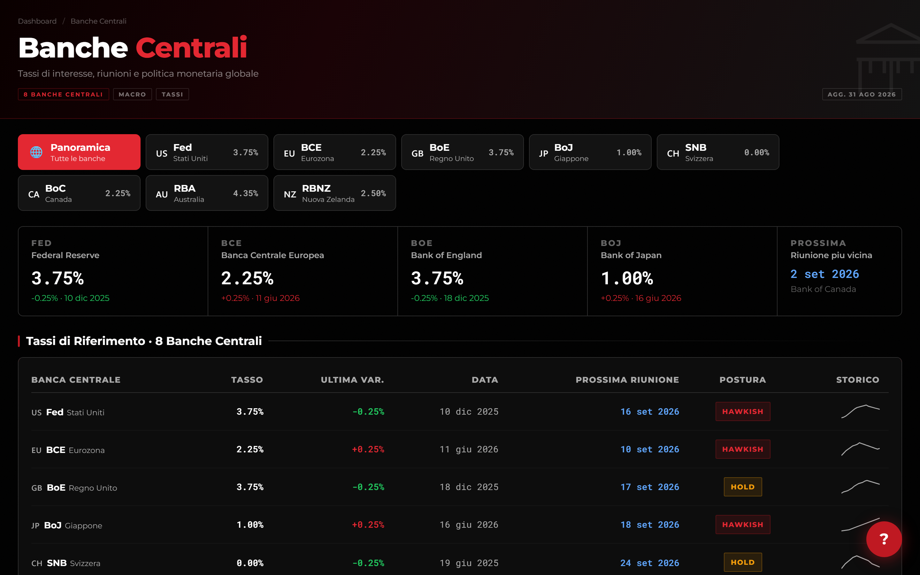
Task: Click the BCE Eurozona table row name
Action: coord(68,450)
